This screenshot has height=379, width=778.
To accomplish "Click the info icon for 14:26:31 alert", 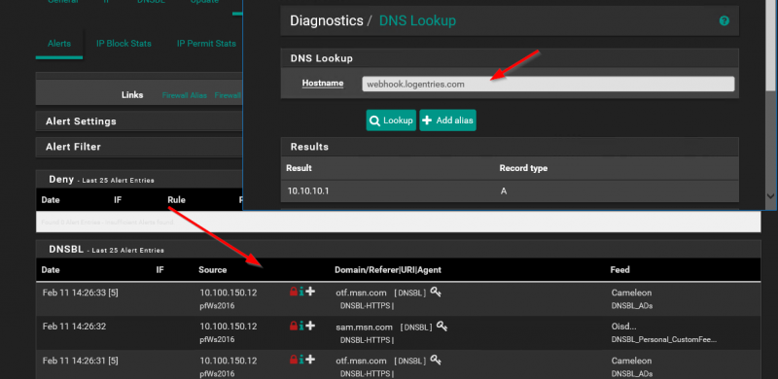I will point(301,360).
